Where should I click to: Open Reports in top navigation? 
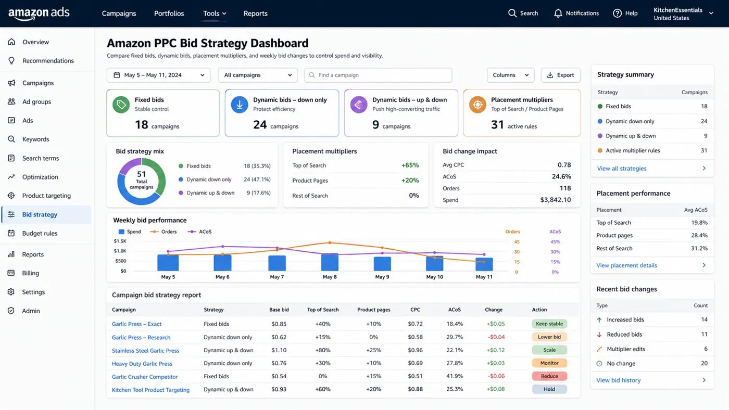256,14
